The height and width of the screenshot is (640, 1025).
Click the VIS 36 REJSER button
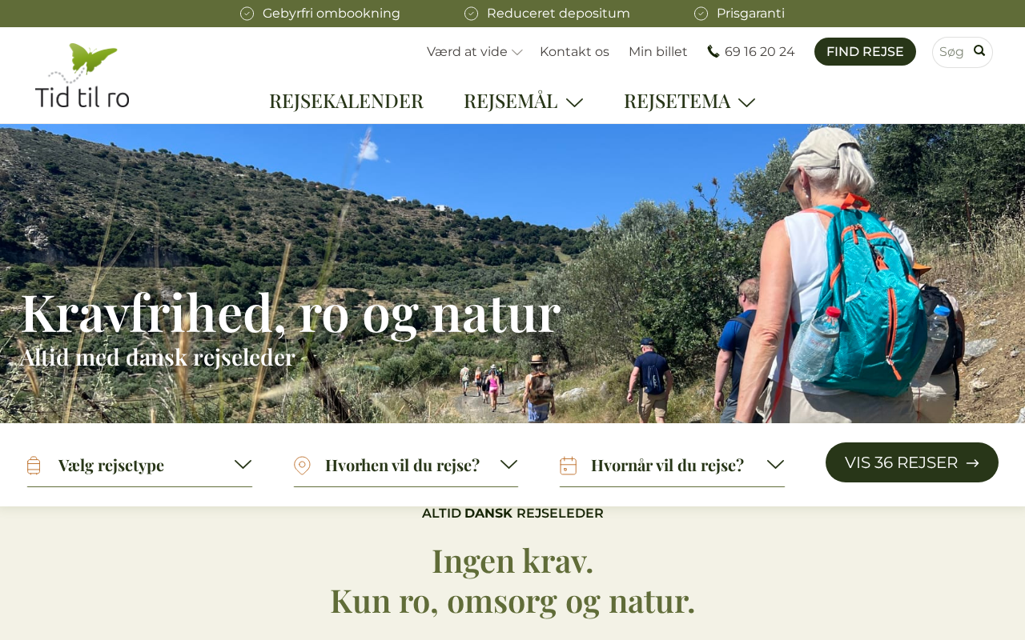click(912, 462)
